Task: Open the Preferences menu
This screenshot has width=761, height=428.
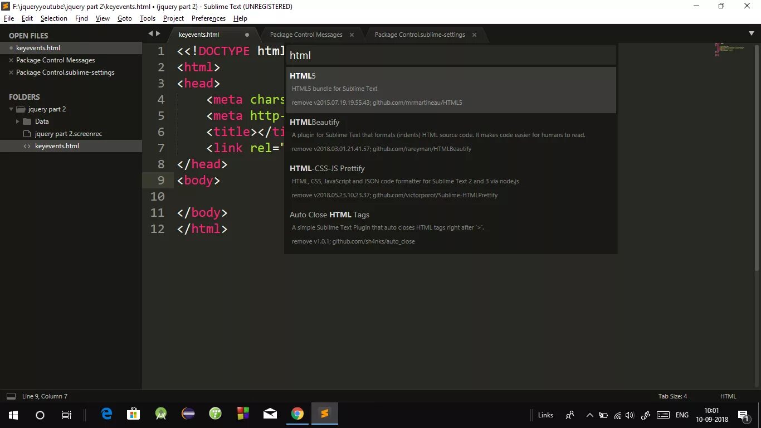Action: [x=208, y=18]
